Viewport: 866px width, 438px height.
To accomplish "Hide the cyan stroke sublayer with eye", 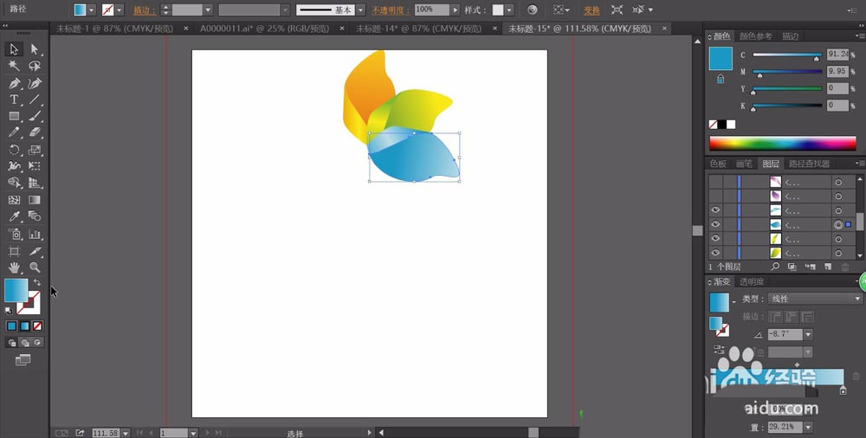I will 716,209.
